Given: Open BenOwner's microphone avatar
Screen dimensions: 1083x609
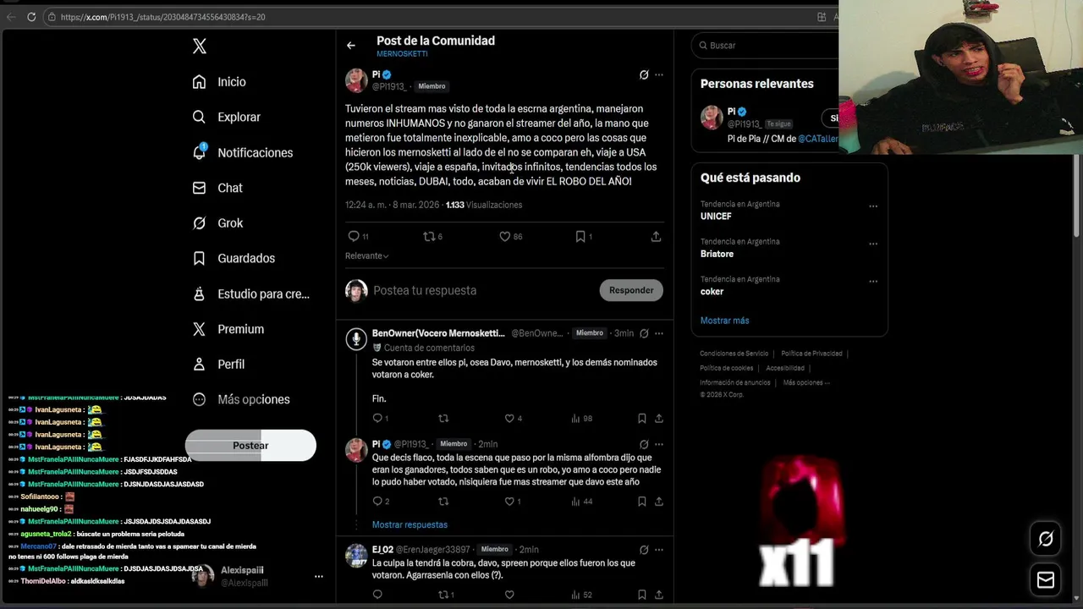Looking at the screenshot, I should coord(356,339).
